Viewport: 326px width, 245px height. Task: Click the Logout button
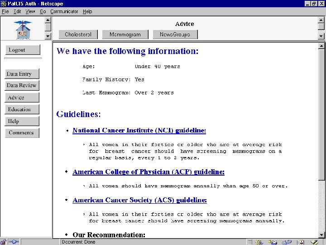pos(23,50)
